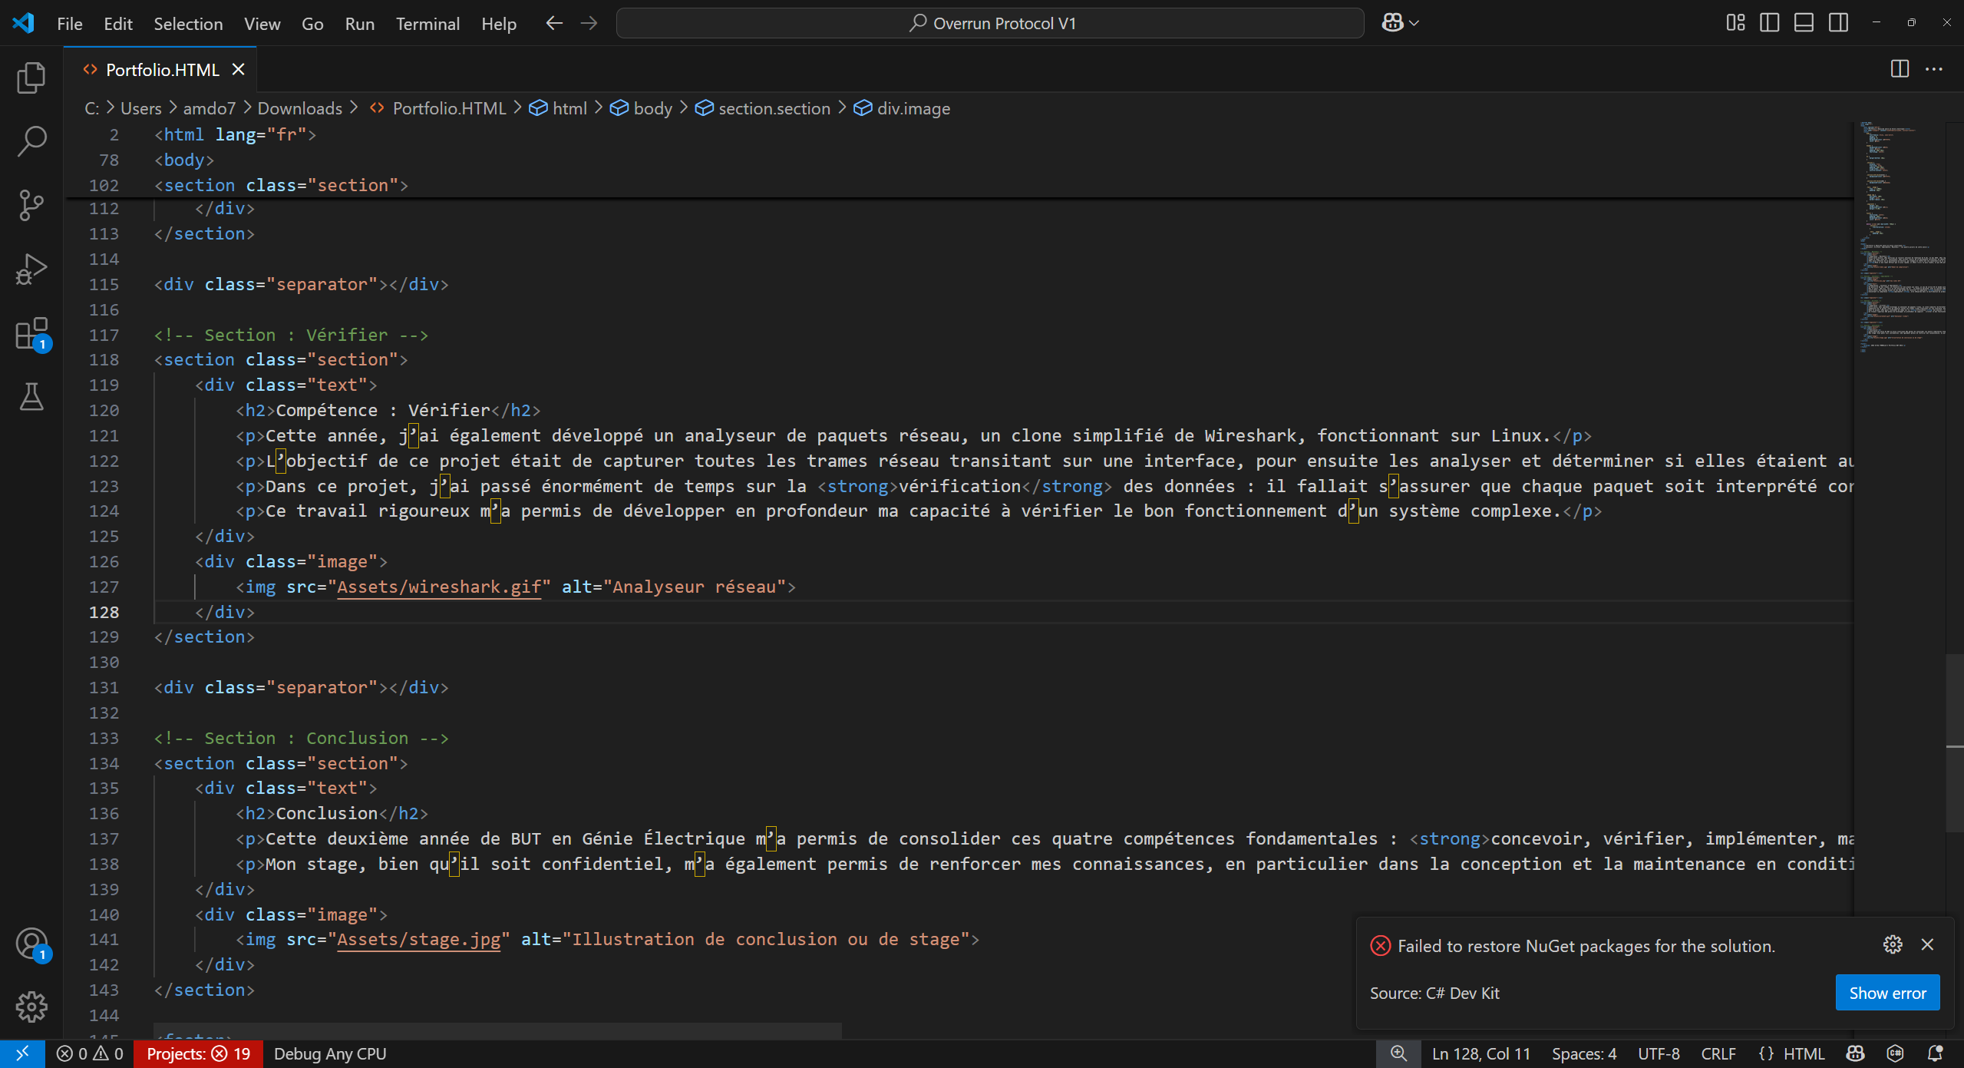Viewport: 1964px width, 1068px height.
Task: Open the Source Control view
Action: click(31, 205)
